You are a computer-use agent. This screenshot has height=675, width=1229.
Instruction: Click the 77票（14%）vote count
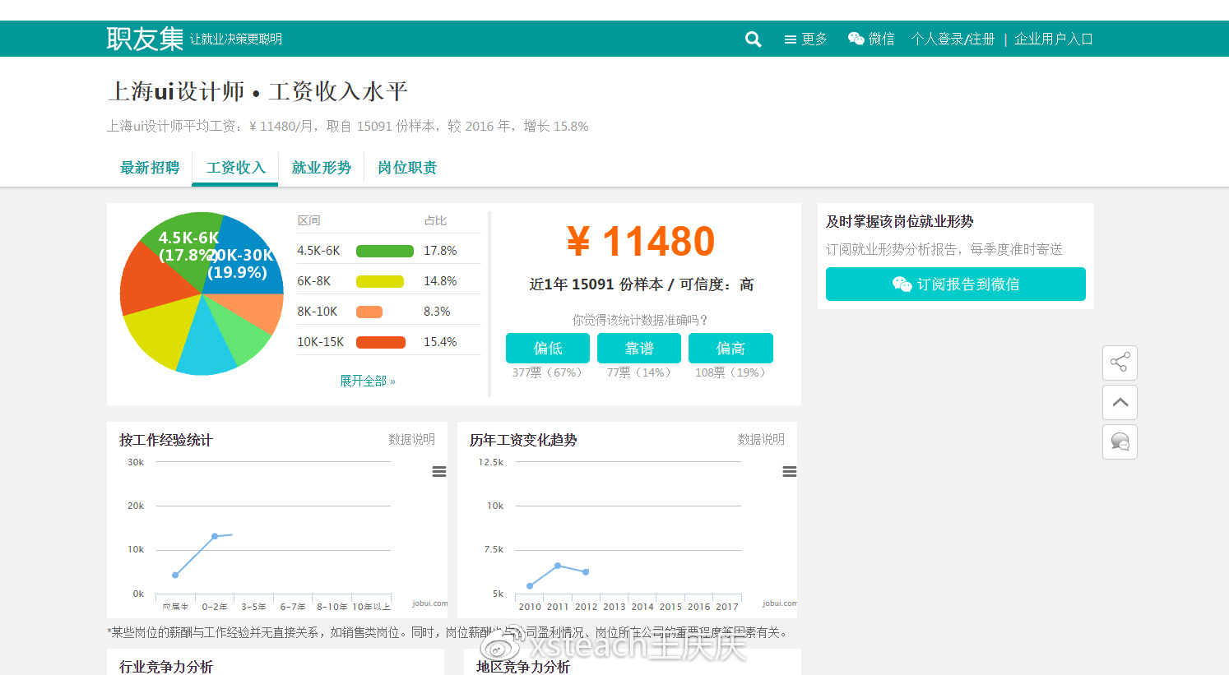[x=639, y=372]
